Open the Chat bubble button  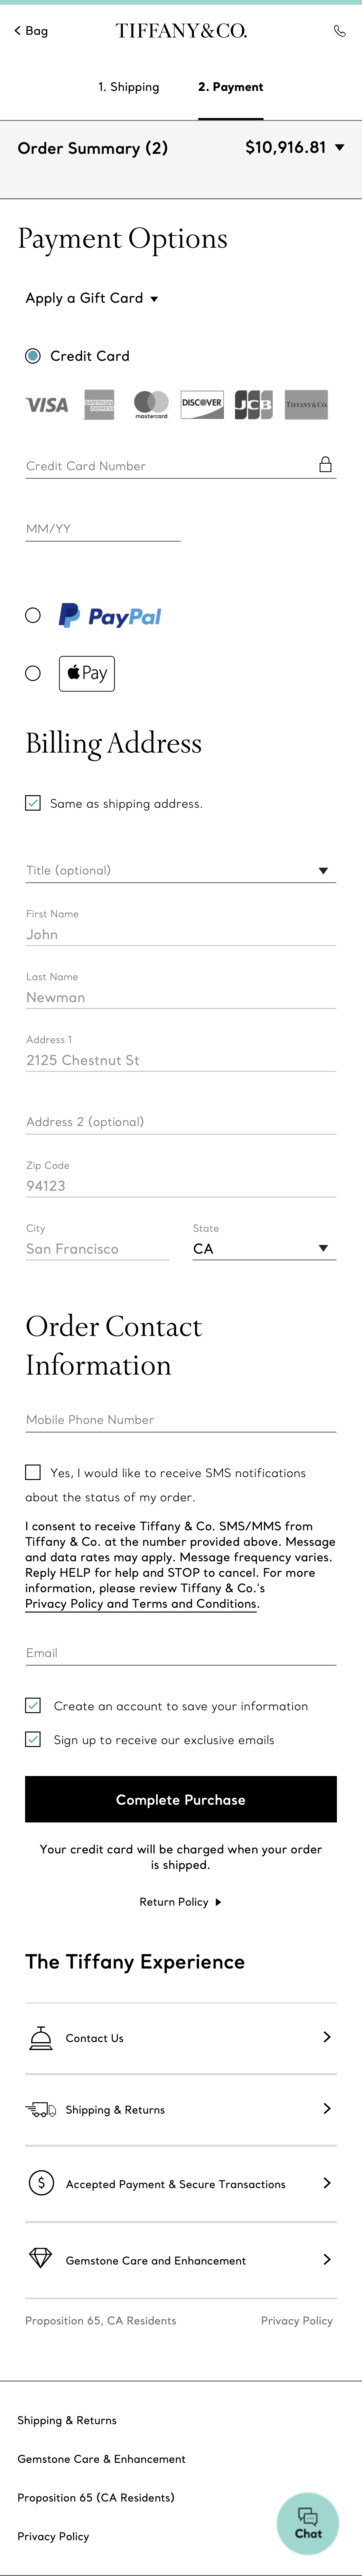[x=308, y=2523]
